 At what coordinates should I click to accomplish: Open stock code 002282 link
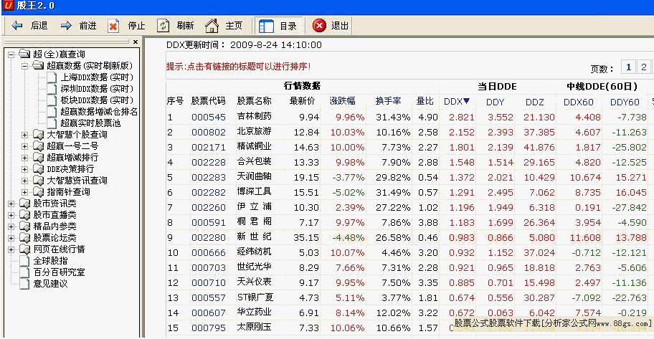209,192
